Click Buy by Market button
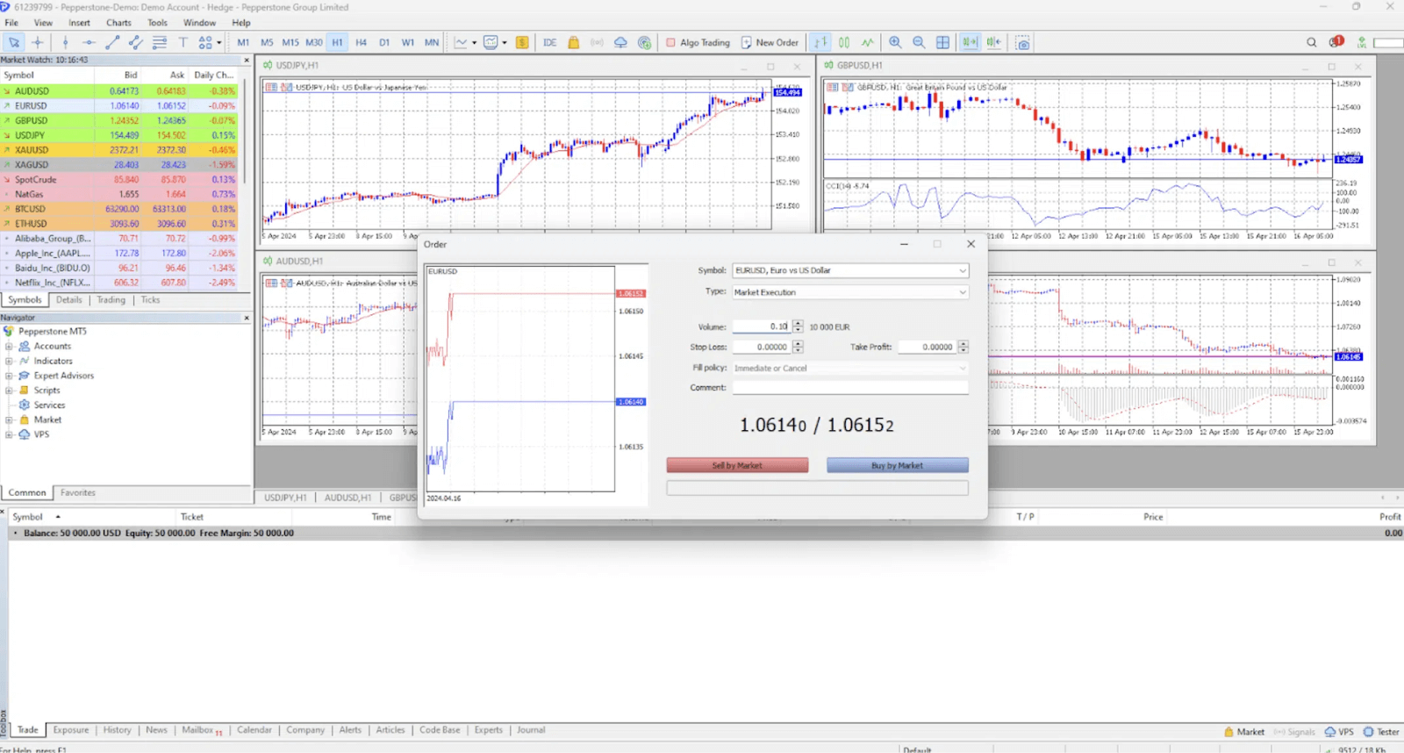The width and height of the screenshot is (1404, 753). [x=898, y=465]
